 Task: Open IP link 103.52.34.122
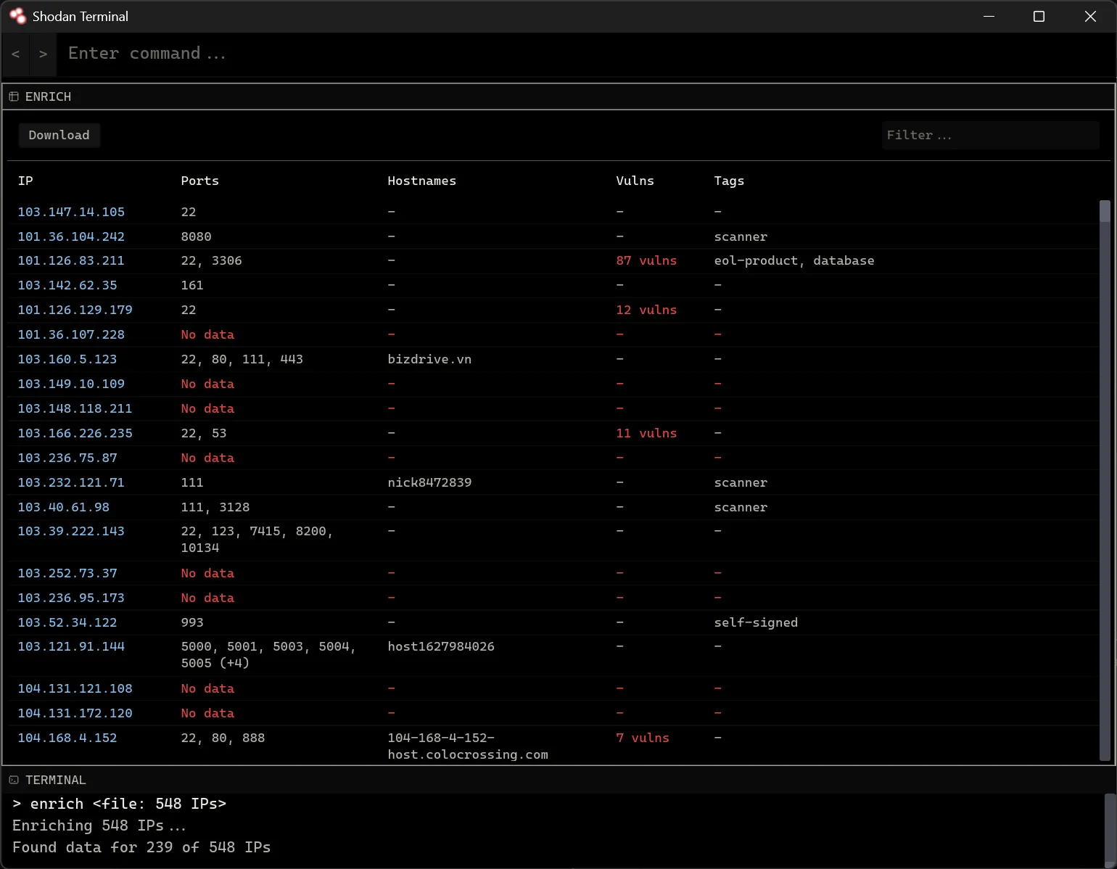[x=67, y=622]
